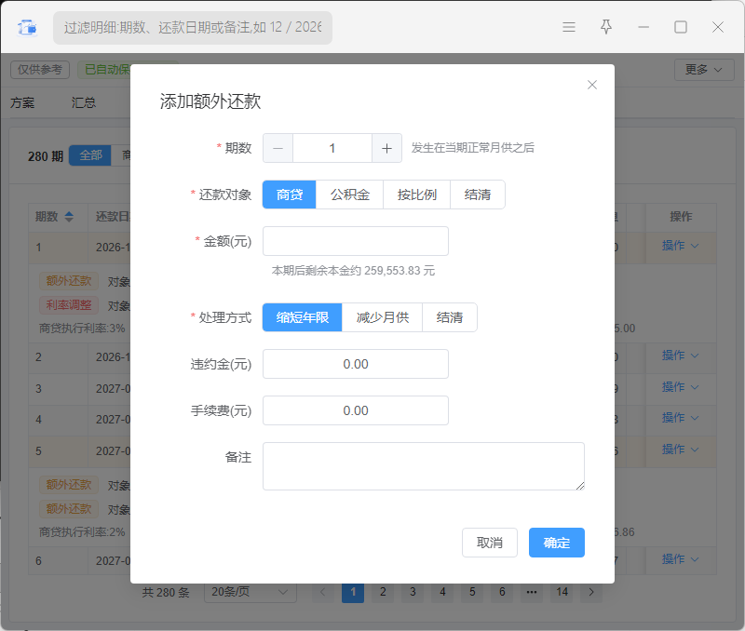Open the 更多 dropdown
The image size is (745, 631).
click(704, 70)
